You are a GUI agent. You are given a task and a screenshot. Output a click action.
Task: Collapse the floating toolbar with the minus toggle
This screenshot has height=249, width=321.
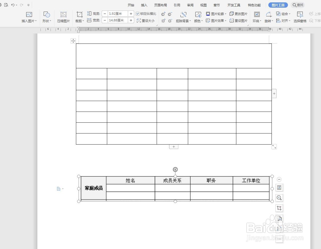tap(279, 179)
